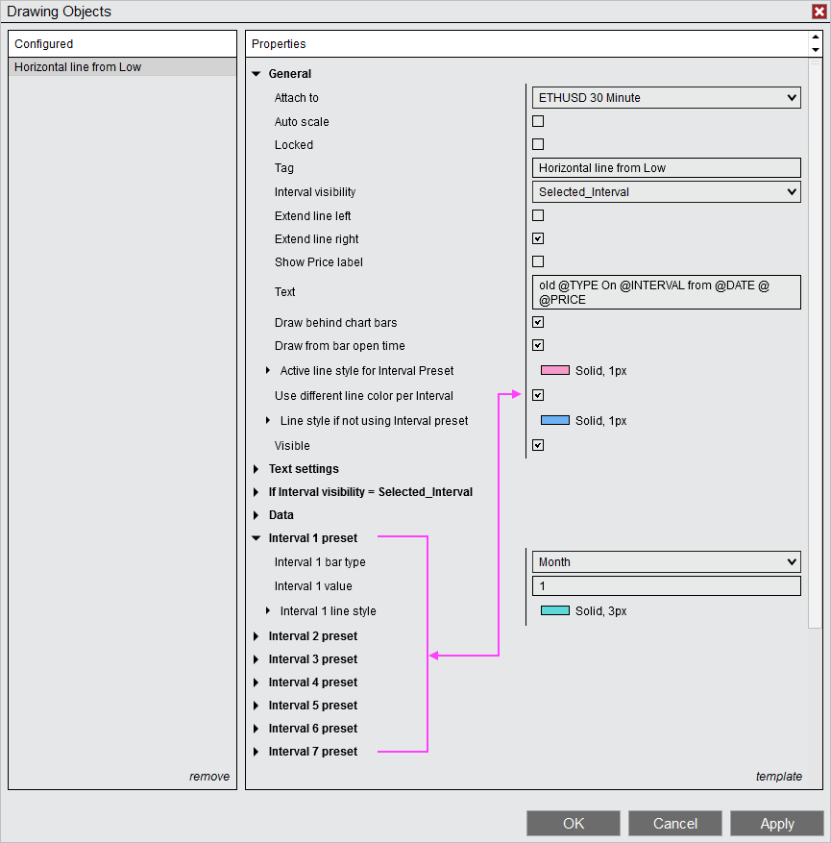Toggle the Locked checkbox
The height and width of the screenshot is (843, 831).
(537, 143)
